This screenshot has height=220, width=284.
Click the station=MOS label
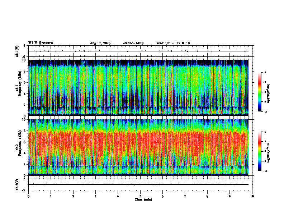click(133, 43)
